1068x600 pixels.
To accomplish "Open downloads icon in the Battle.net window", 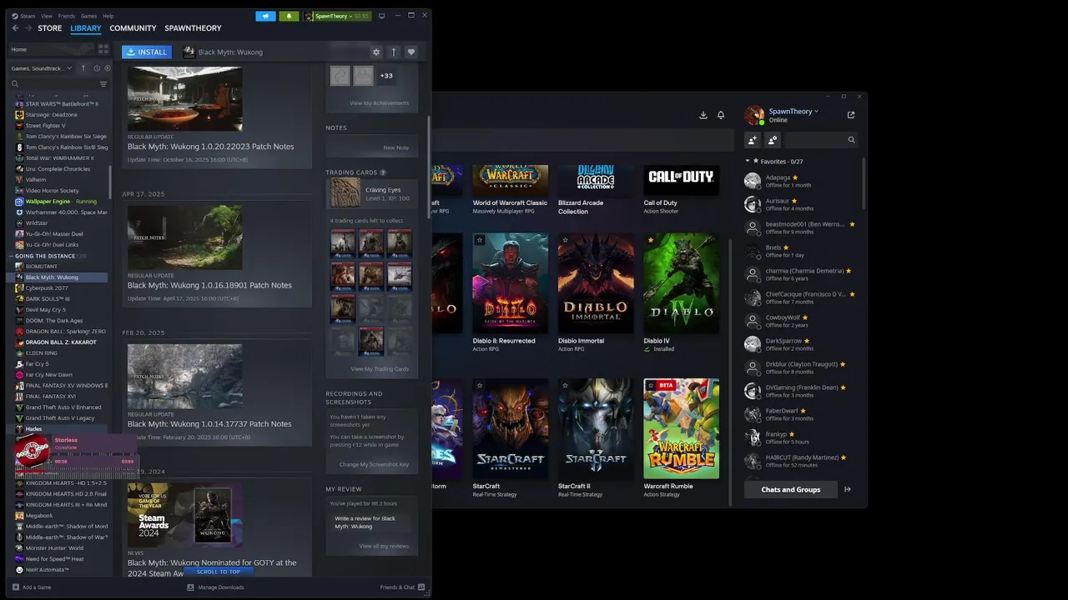I will tap(703, 115).
